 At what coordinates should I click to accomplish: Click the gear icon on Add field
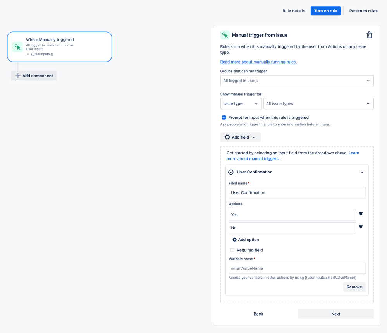point(227,137)
